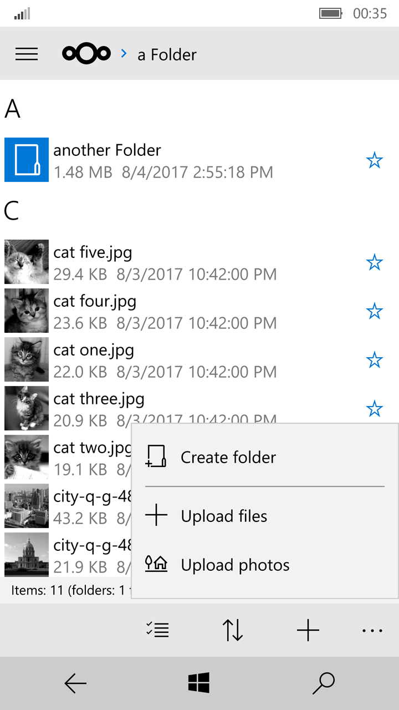Screen dimensions: 399x710
Task: Select Create folder from the menu
Action: click(x=228, y=457)
